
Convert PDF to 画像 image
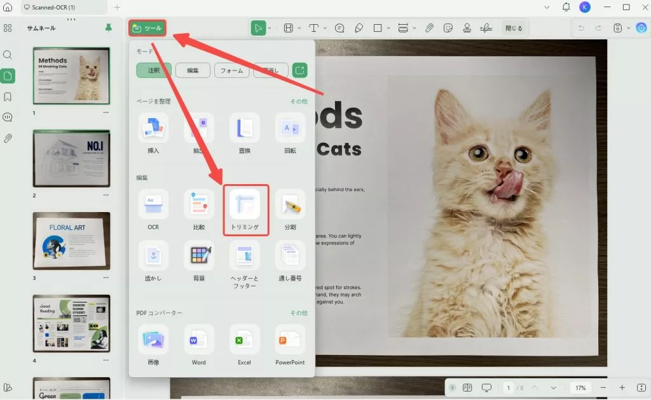[153, 345]
